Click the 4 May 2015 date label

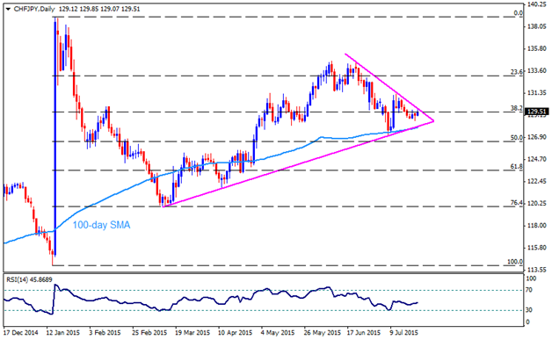pyautogui.click(x=278, y=333)
